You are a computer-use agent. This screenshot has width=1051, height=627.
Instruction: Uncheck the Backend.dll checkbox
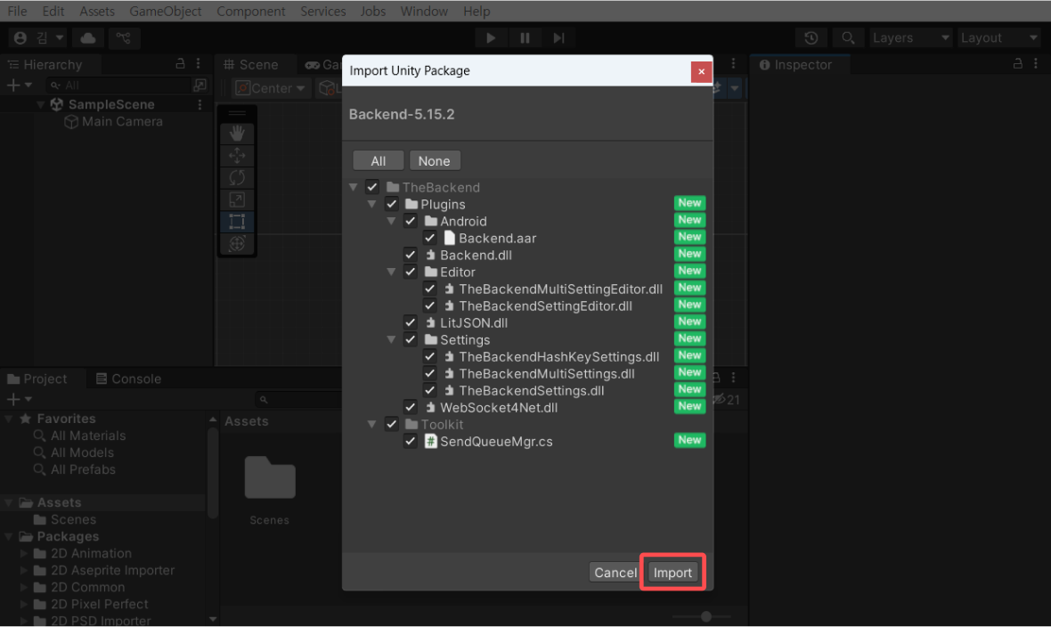click(411, 255)
